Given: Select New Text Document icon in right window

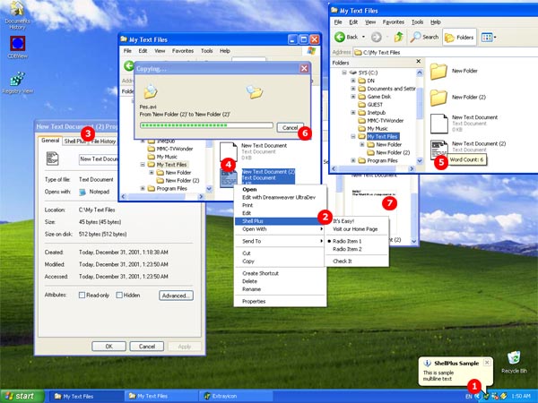Looking at the screenshot, I should [439, 124].
